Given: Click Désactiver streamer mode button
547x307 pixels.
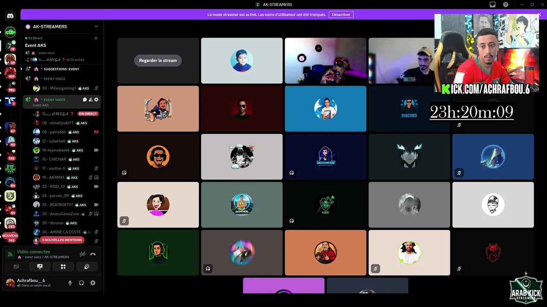Looking at the screenshot, I should tap(341, 14).
